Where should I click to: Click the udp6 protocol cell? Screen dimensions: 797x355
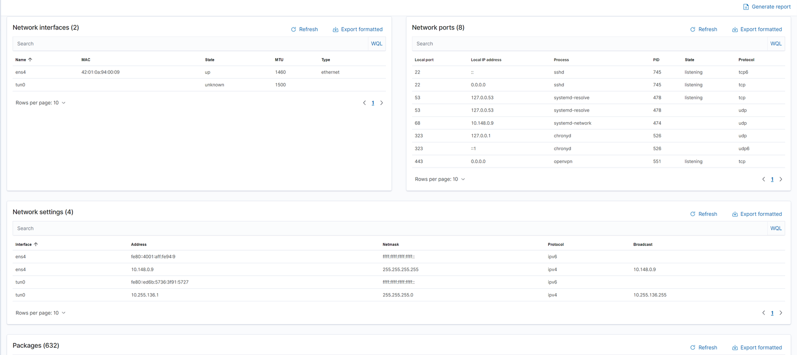[744, 149]
